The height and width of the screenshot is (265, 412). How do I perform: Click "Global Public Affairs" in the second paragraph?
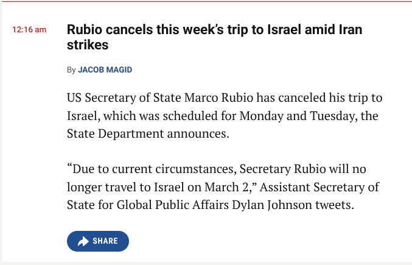(172, 204)
